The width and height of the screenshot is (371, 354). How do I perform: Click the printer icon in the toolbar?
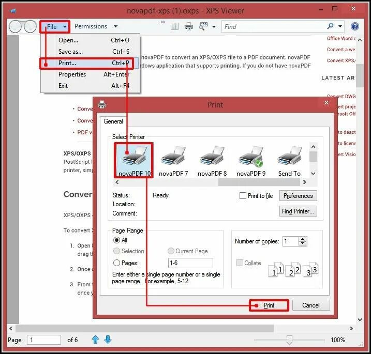[x=188, y=26]
